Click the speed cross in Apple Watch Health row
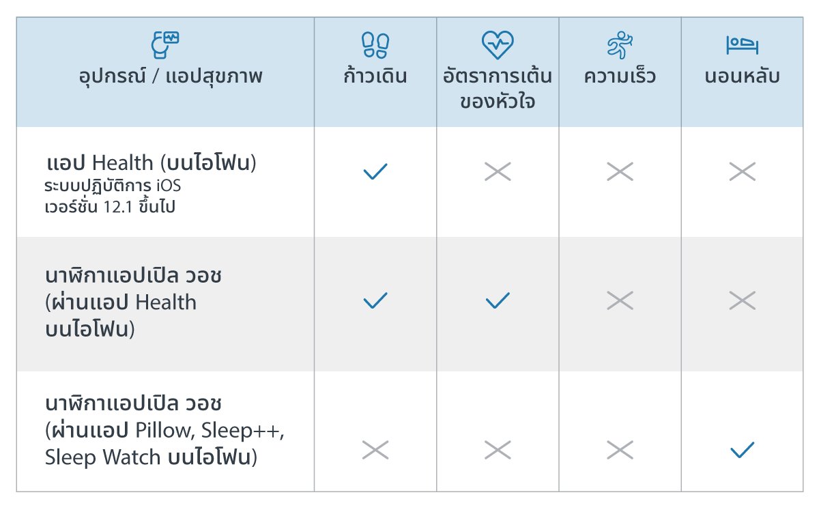The height and width of the screenshot is (512, 819). (620, 300)
